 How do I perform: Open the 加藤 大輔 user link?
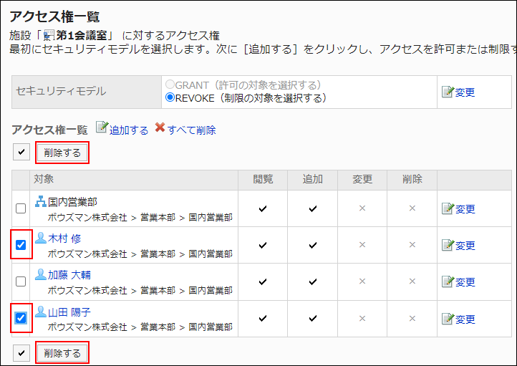[x=69, y=275]
